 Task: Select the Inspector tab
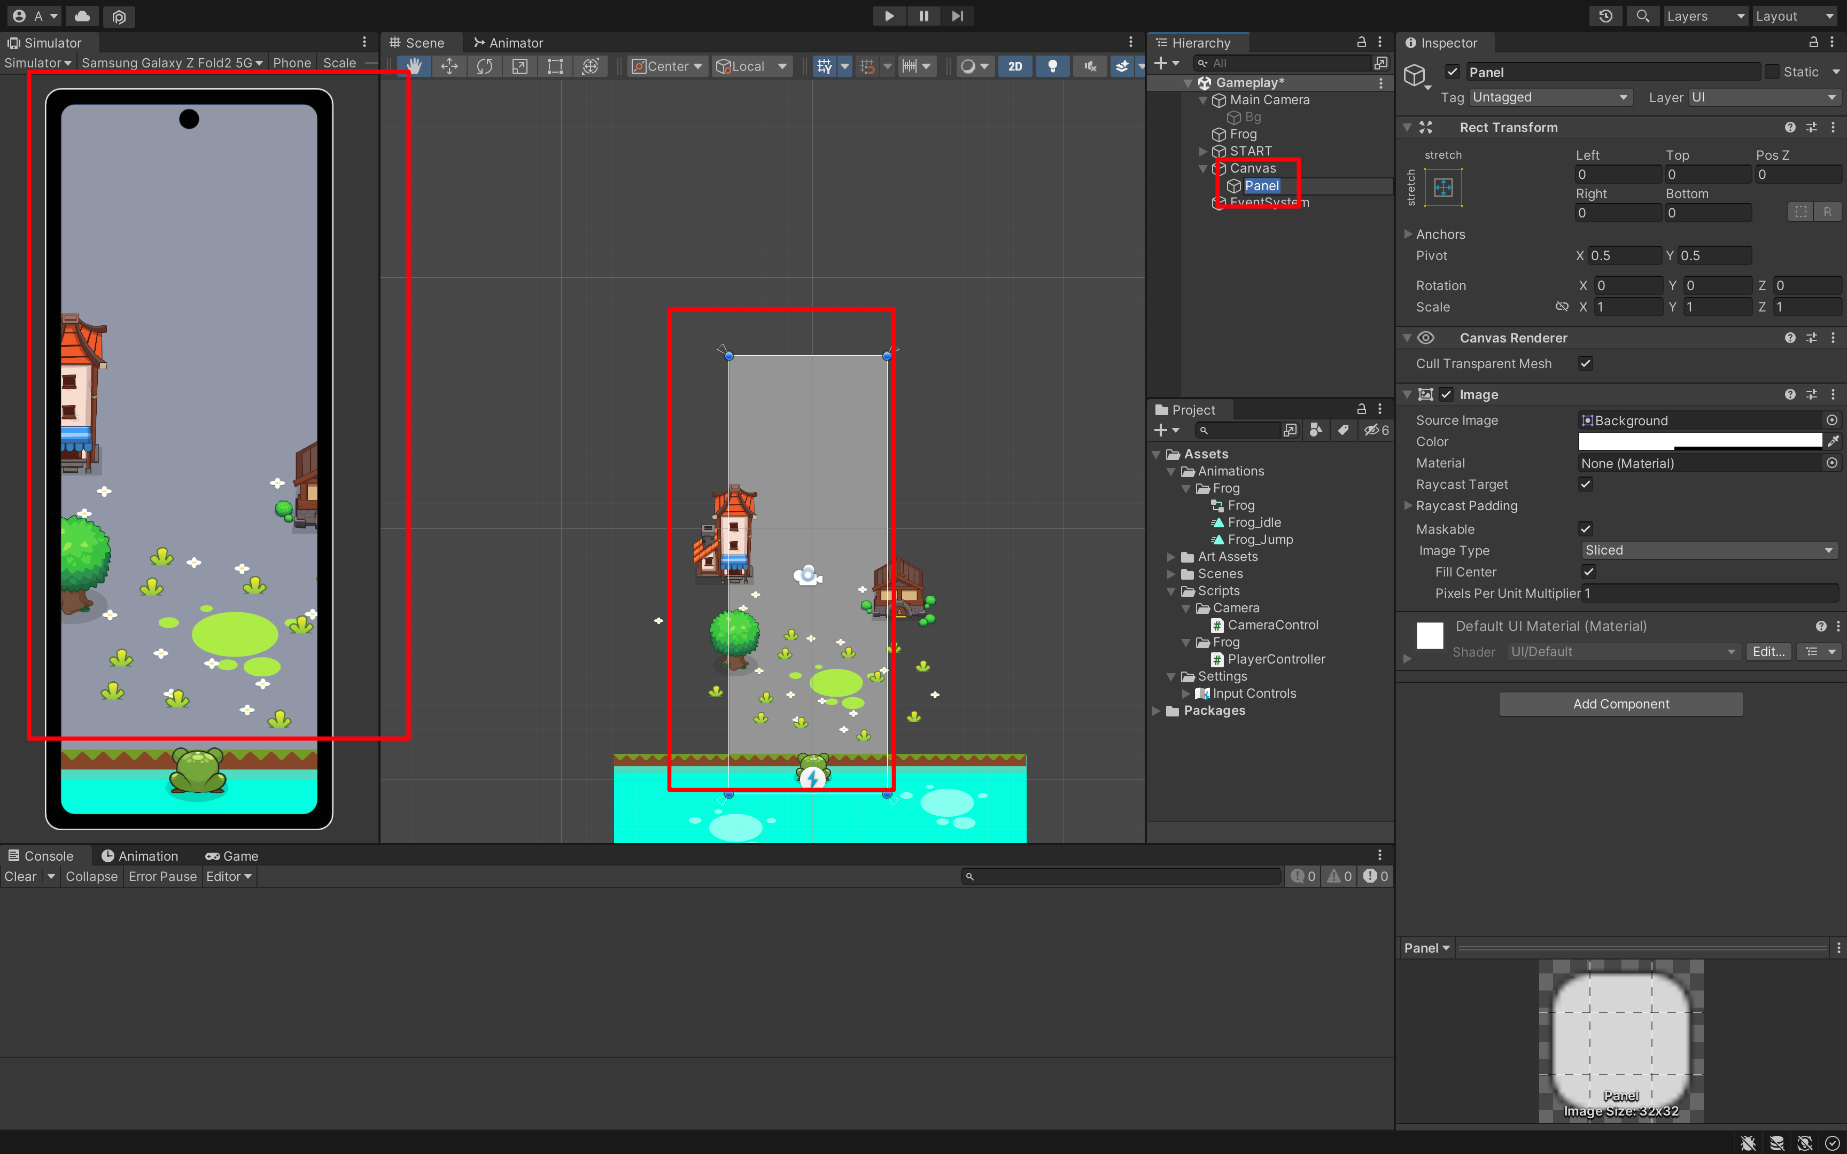click(1441, 43)
